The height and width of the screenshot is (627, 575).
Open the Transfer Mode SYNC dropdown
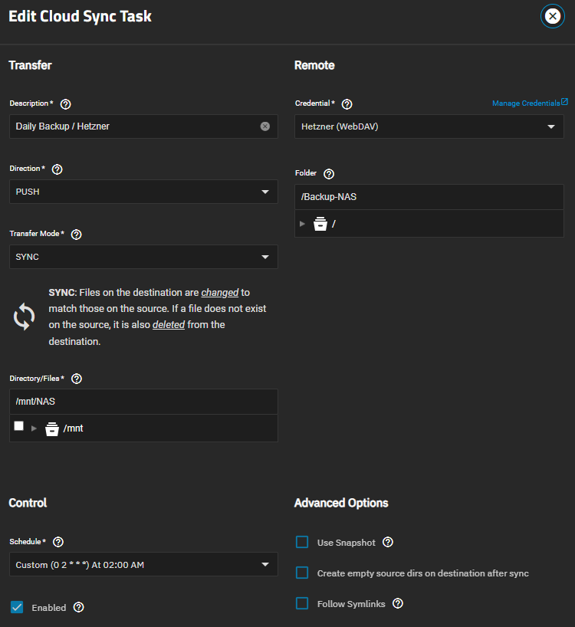tap(143, 257)
